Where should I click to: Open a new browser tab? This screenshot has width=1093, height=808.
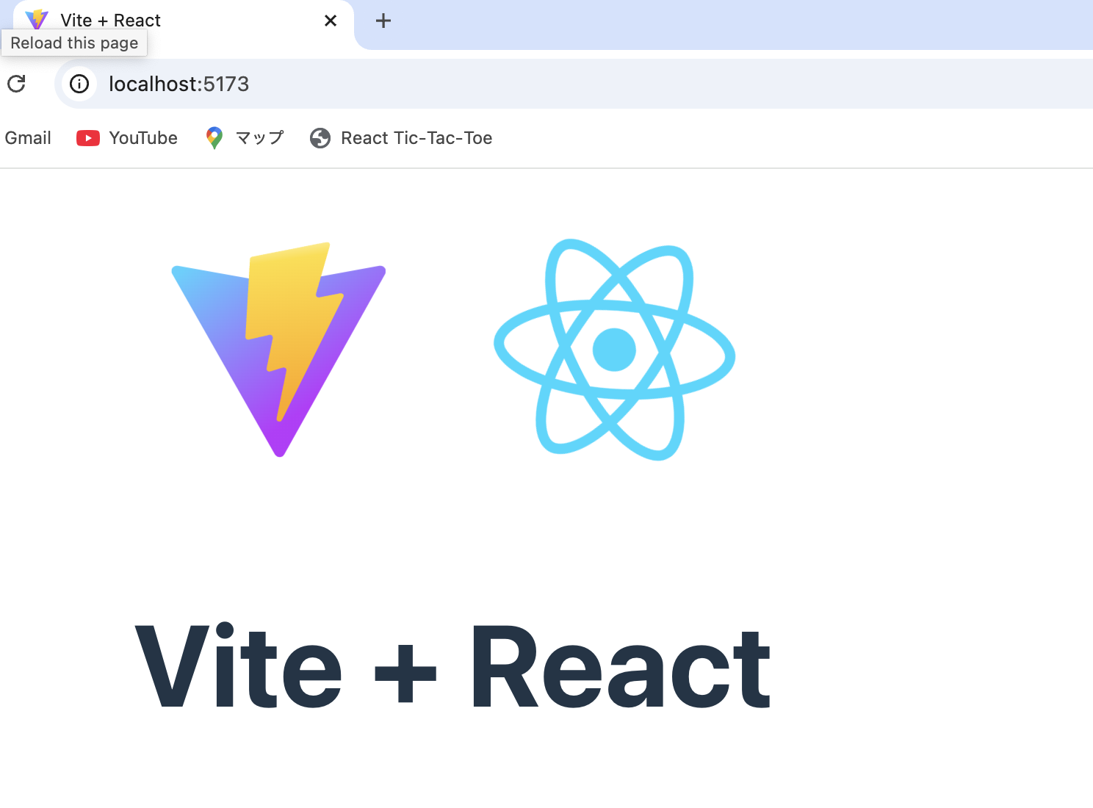point(383,21)
